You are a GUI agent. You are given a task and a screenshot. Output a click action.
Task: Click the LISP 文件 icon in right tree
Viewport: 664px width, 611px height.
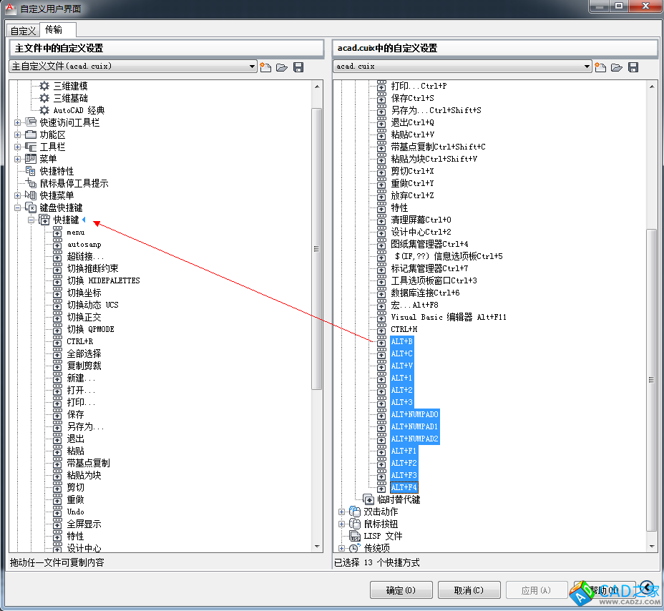(x=355, y=536)
